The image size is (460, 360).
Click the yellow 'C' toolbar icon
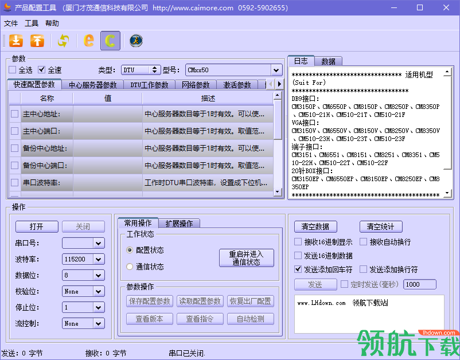[110, 41]
